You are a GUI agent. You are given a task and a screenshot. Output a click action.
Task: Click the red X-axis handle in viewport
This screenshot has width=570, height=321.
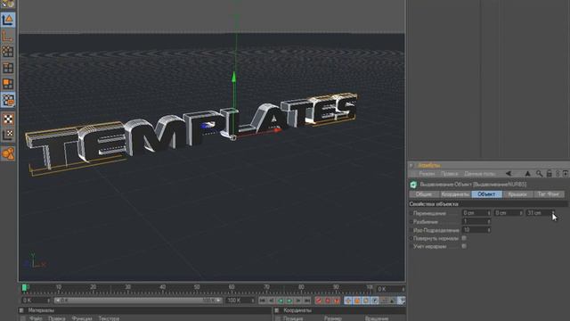tap(277, 130)
